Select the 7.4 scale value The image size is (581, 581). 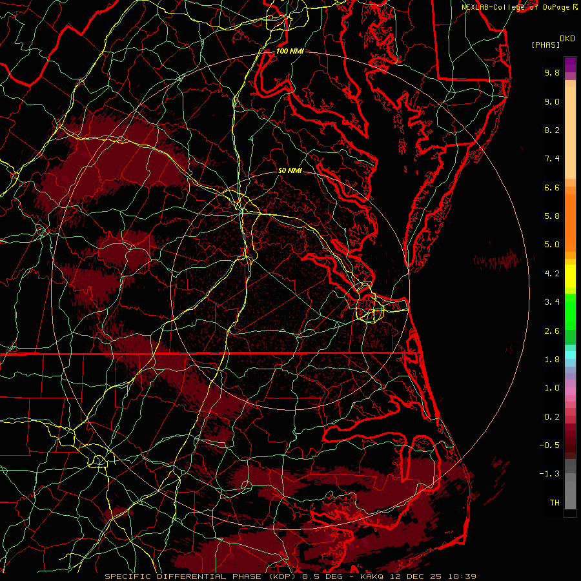coord(552,159)
